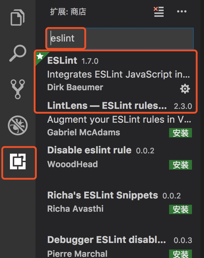Click the Dirk Baeumer publisher name
Image resolution: width=204 pixels, height=258 pixels.
coord(75,88)
